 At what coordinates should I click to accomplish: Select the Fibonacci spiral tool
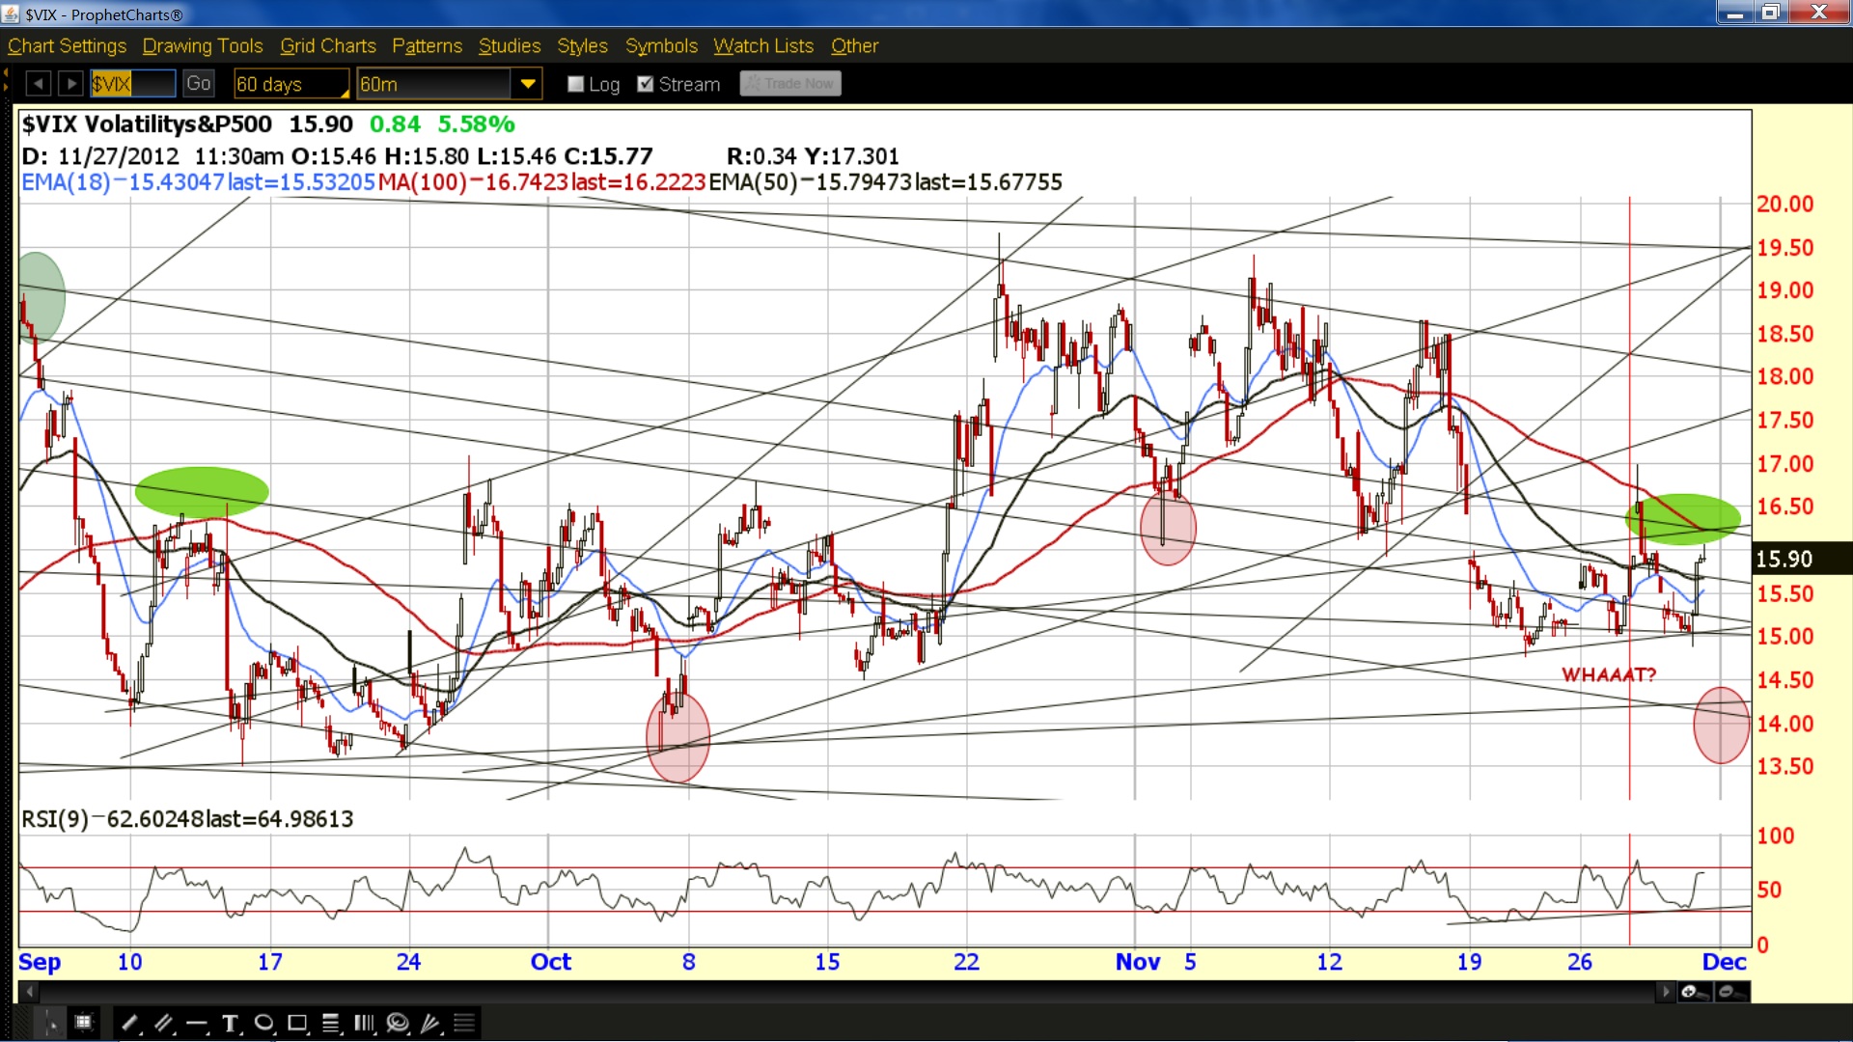point(398,1023)
